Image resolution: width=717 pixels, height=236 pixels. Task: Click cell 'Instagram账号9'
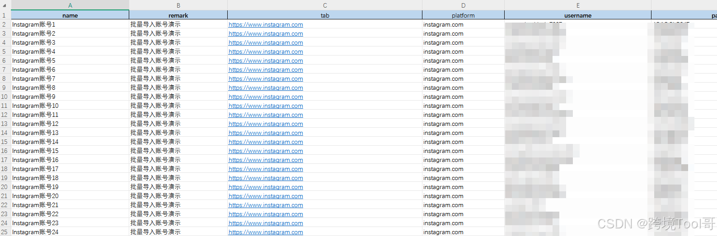coord(70,97)
